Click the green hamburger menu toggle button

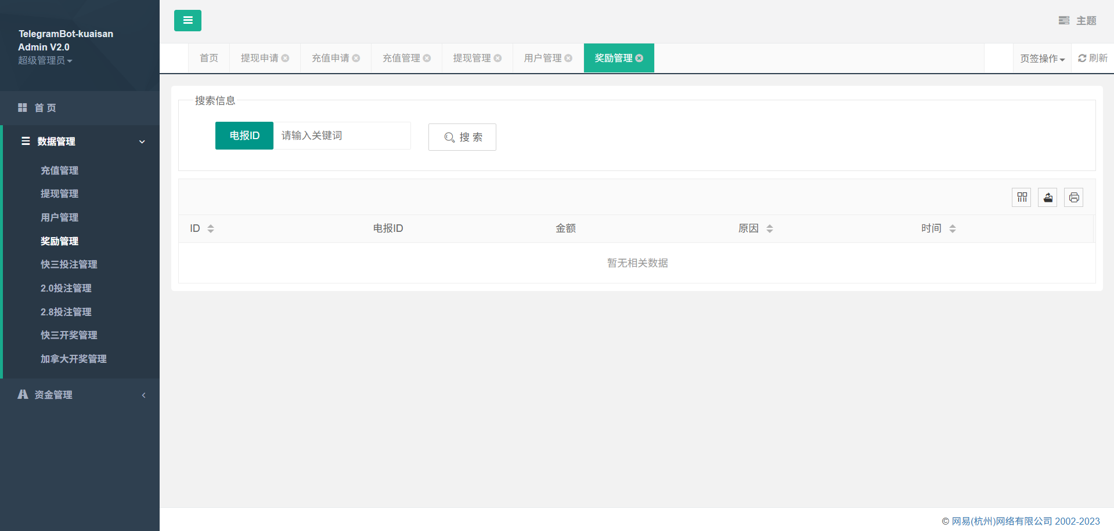tap(188, 20)
